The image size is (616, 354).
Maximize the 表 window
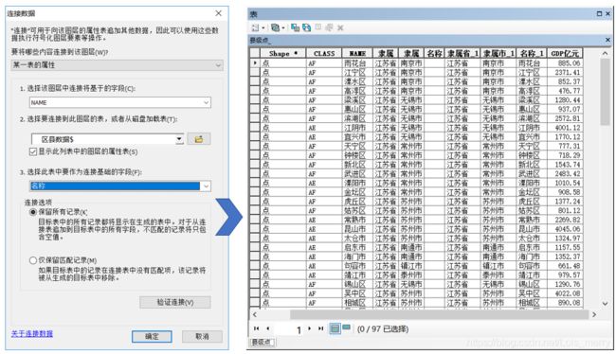[x=599, y=14]
